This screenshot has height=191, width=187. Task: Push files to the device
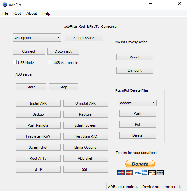pyautogui.click(x=138, y=113)
